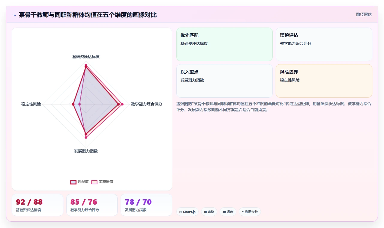Toggle the 实施难度 legend entry
Image resolution: width=384 pixels, height=228 pixels.
pos(102,182)
